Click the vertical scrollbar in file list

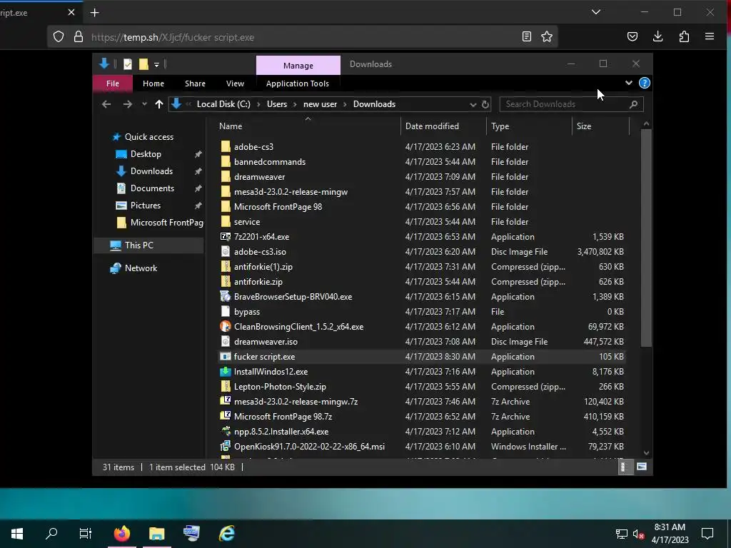646,238
